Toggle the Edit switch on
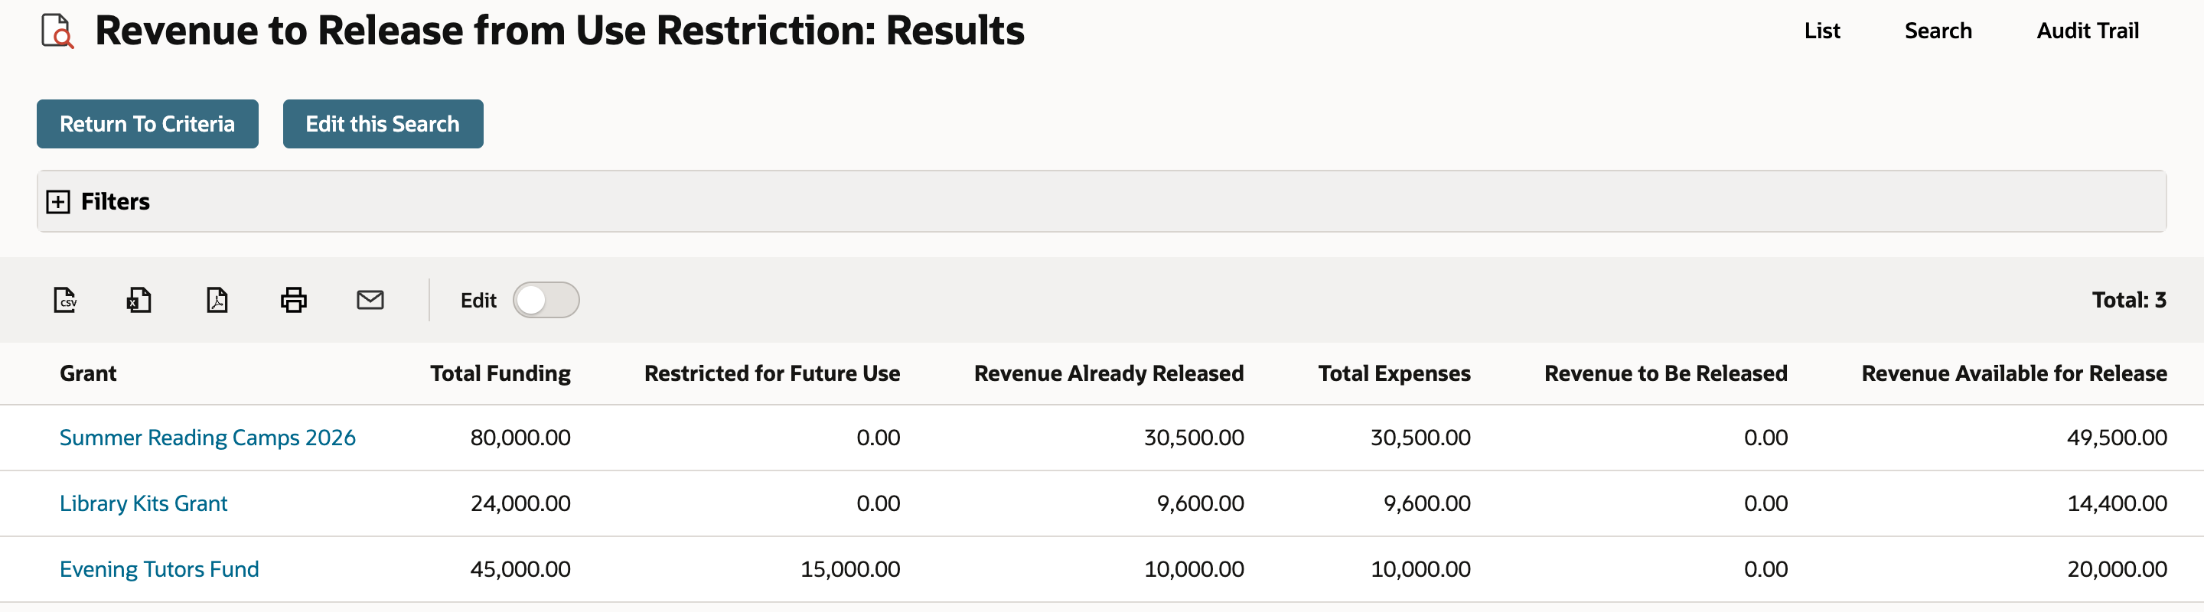This screenshot has height=612, width=2204. (546, 300)
